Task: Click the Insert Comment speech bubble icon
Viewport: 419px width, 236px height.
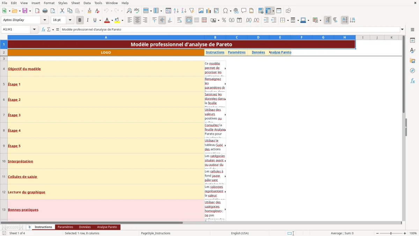Action: tap(244, 11)
